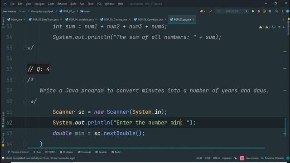Image resolution: width=290 pixels, height=163 pixels.
Task: Open the editor tabs three-dot menu
Action: (284, 19)
